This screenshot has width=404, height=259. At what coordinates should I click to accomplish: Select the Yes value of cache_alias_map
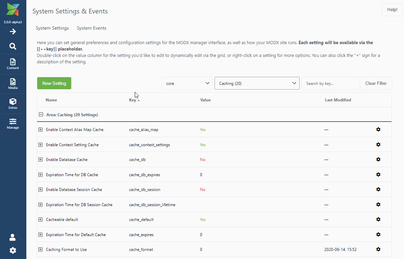click(203, 129)
